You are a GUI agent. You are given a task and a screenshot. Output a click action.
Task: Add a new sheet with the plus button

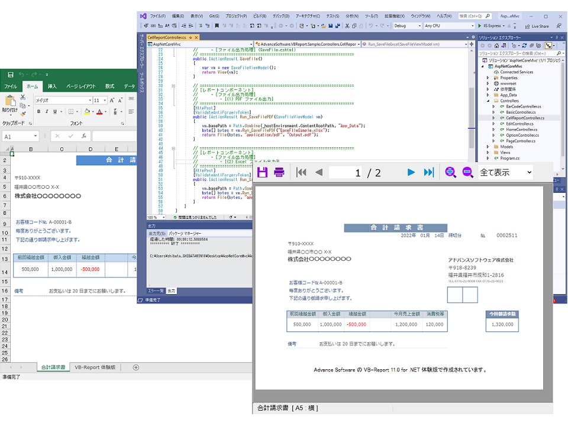[136, 367]
